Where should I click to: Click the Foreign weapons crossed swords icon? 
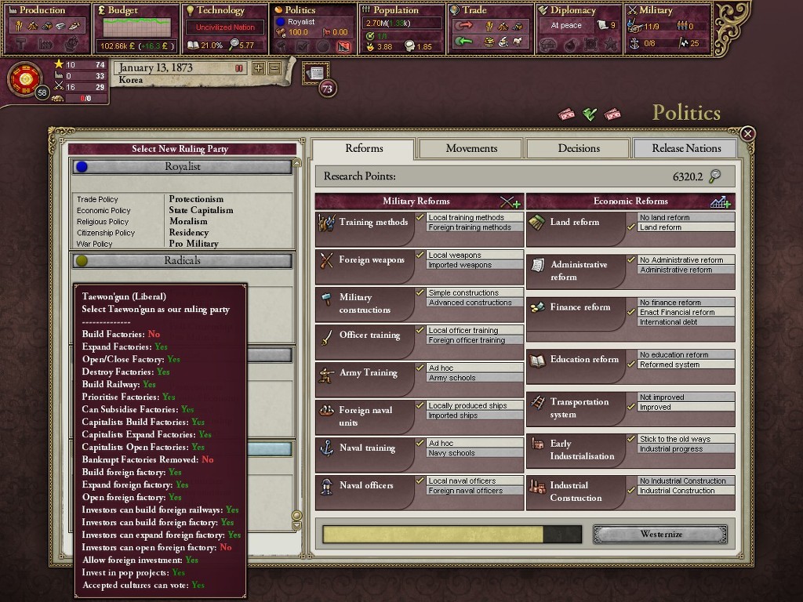pyautogui.click(x=326, y=260)
